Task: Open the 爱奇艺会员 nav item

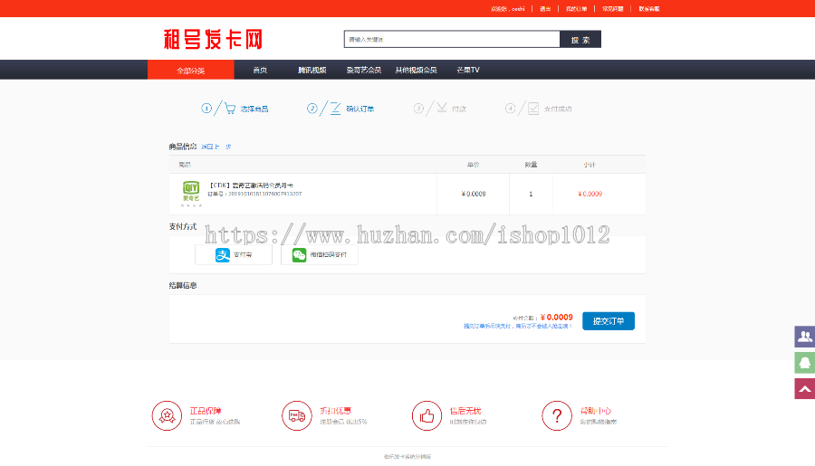Action: point(364,71)
